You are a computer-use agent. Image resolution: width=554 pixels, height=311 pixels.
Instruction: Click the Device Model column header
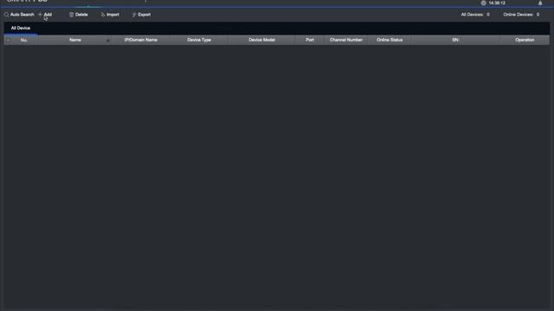pos(261,40)
